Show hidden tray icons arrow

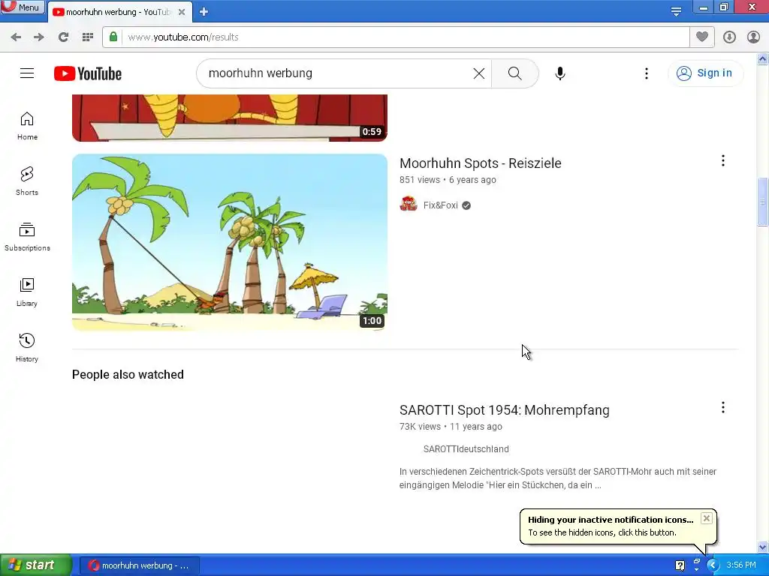713,565
